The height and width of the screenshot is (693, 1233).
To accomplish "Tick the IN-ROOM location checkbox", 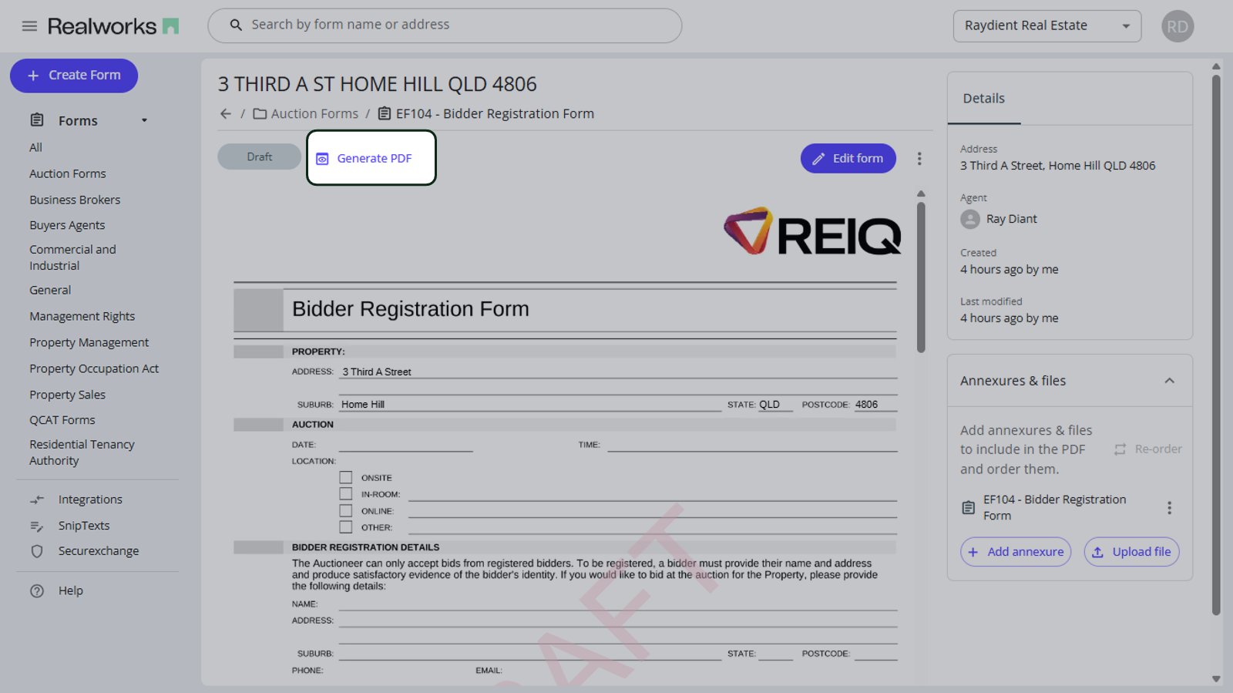I will (346, 494).
